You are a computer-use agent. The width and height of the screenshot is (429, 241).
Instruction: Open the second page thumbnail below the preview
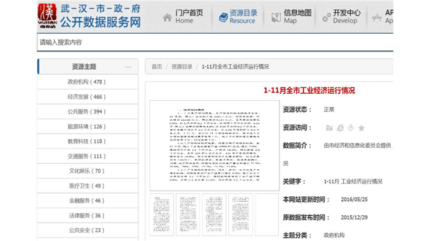[188, 215]
